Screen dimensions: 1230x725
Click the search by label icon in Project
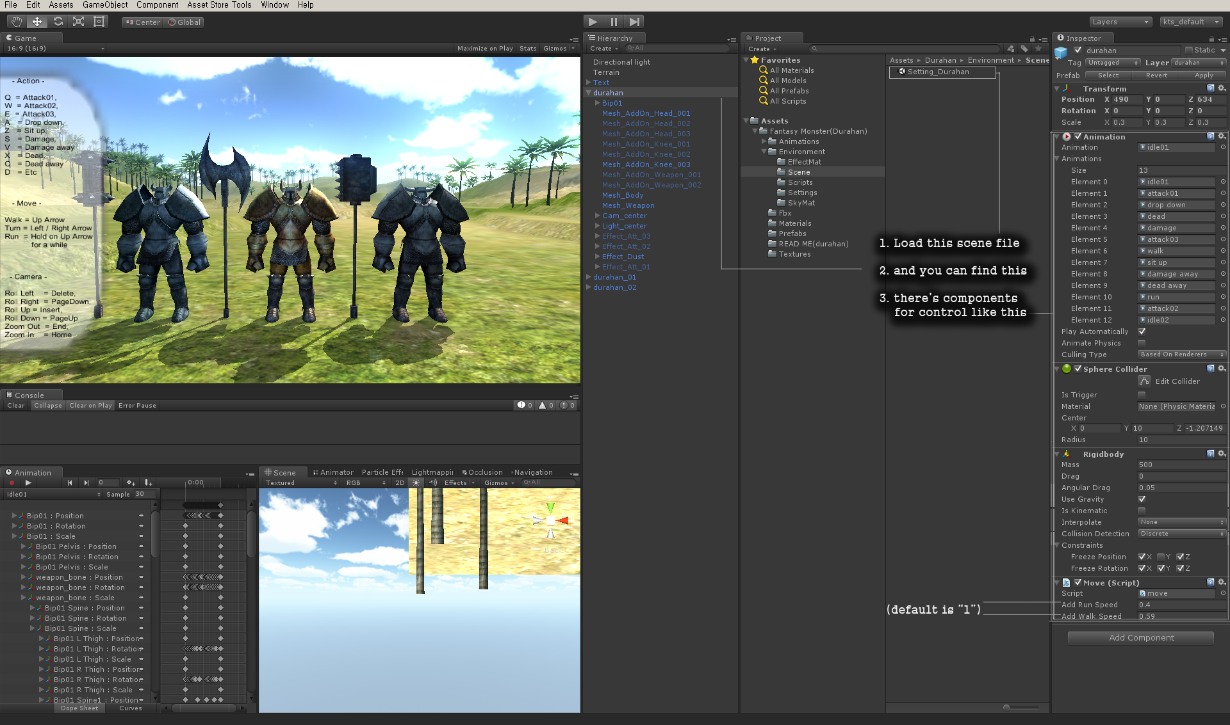pos(1024,49)
